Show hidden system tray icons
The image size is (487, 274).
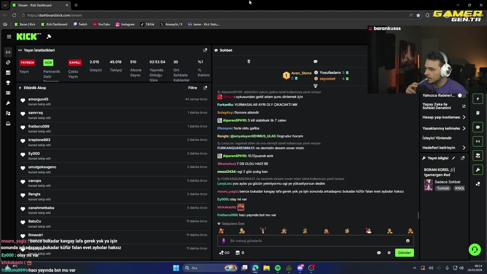click(x=415, y=268)
